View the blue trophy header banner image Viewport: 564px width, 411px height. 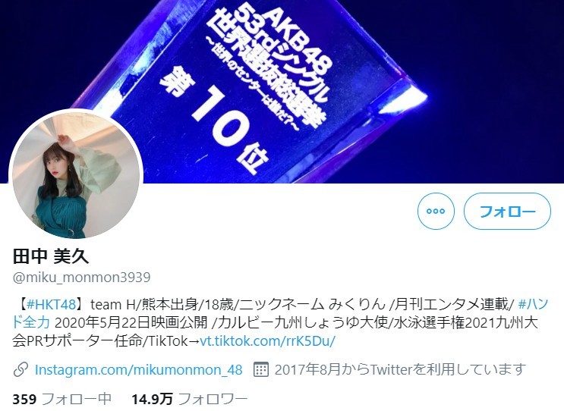pyautogui.click(x=282, y=91)
